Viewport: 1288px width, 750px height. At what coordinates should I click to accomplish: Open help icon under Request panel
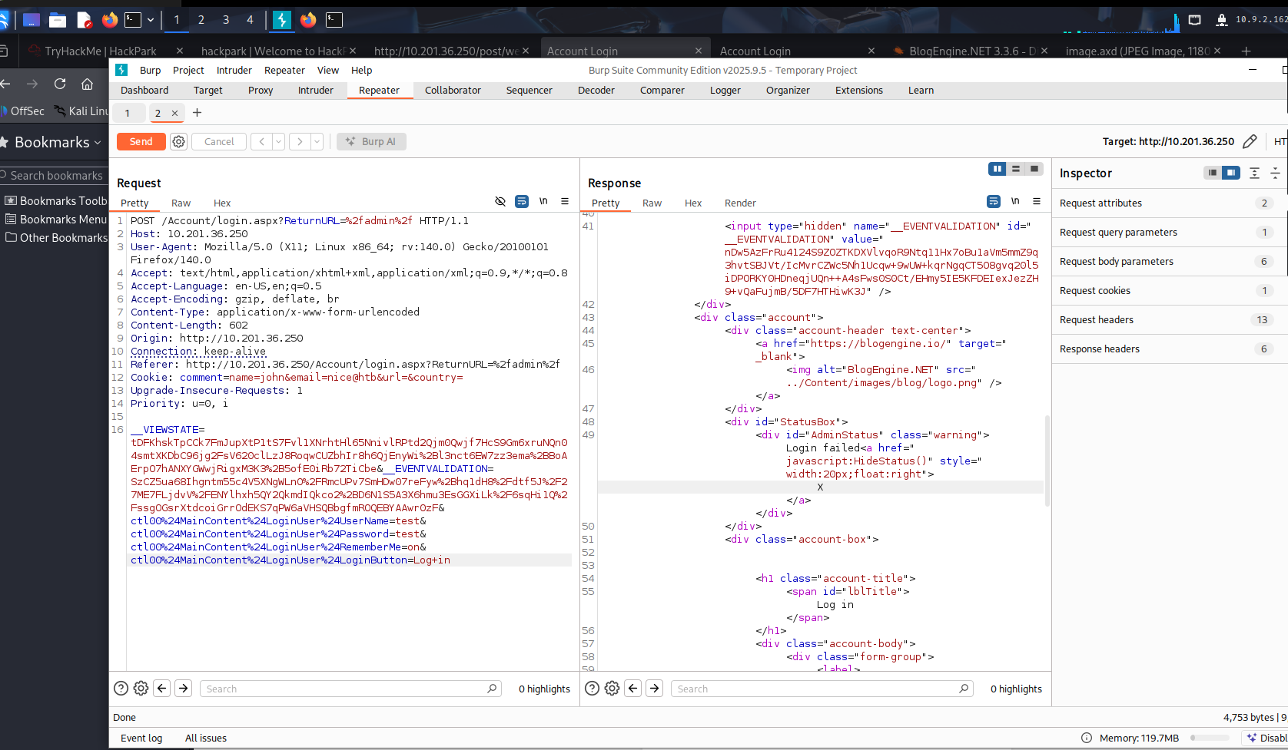pyautogui.click(x=121, y=689)
